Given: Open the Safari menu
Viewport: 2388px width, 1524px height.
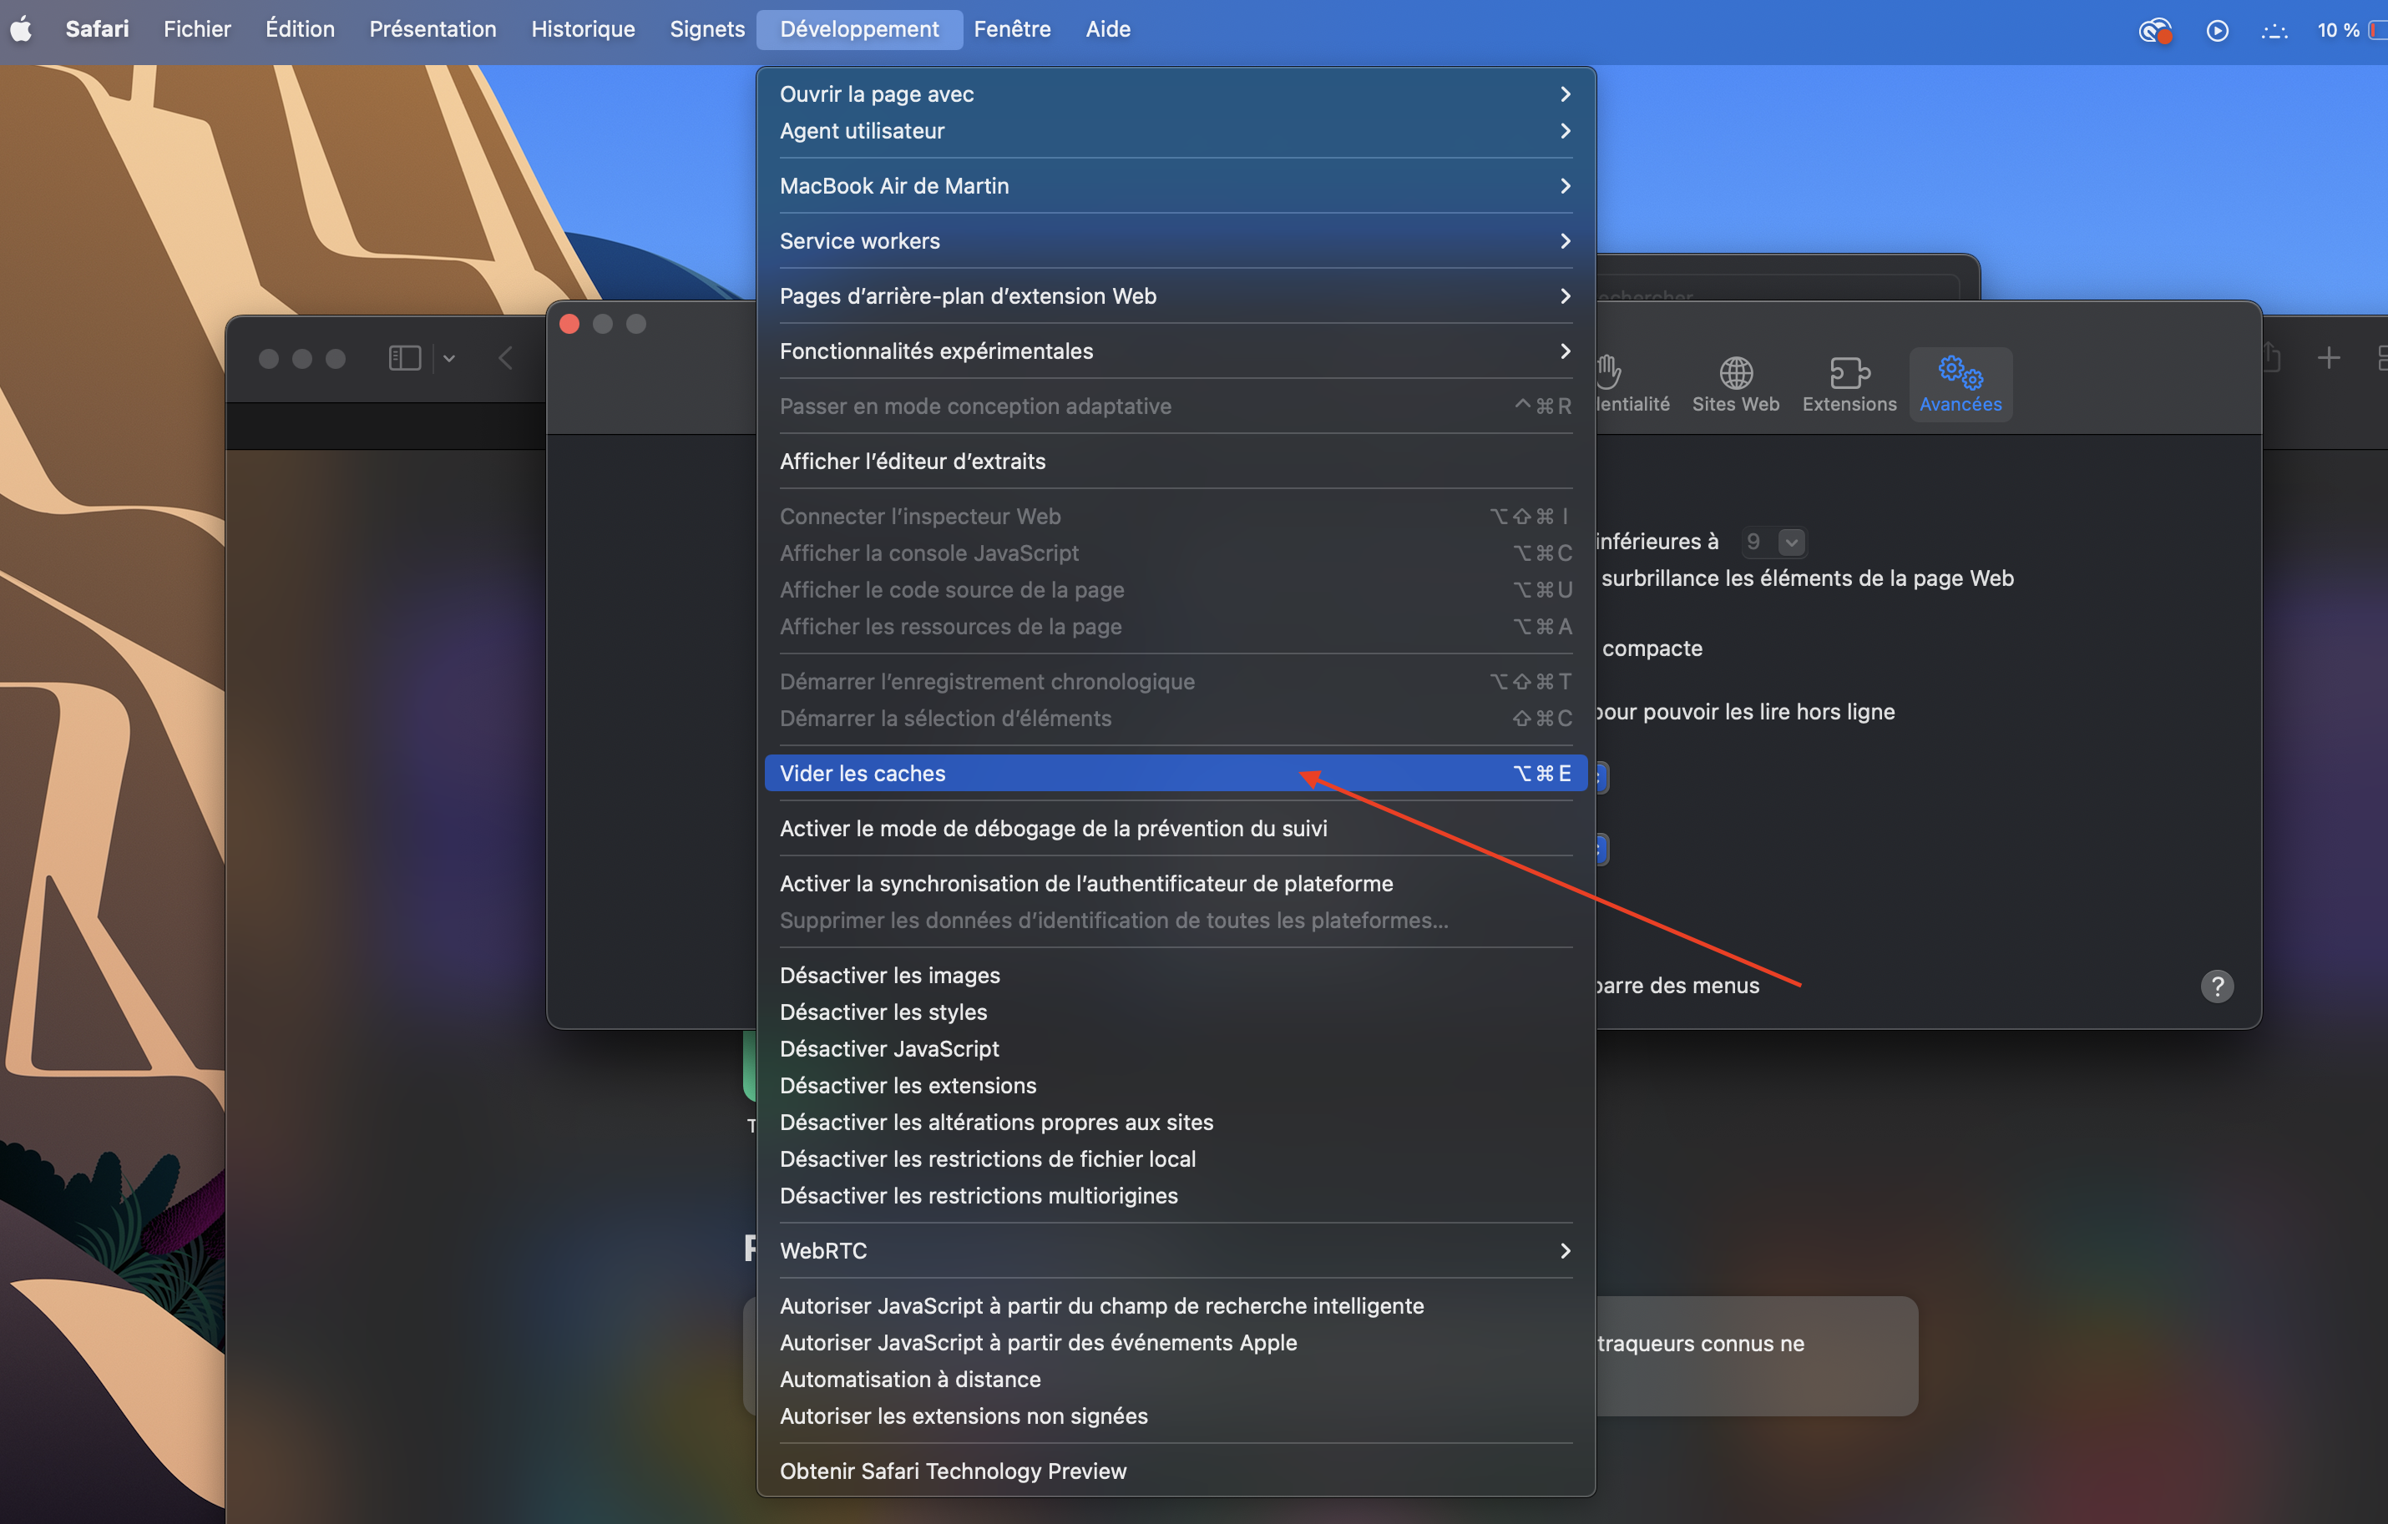Looking at the screenshot, I should (x=97, y=28).
